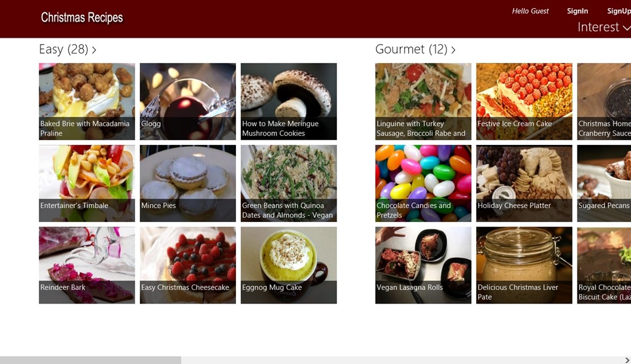Open the Glogg recipe tile
The image size is (631, 364).
188,101
